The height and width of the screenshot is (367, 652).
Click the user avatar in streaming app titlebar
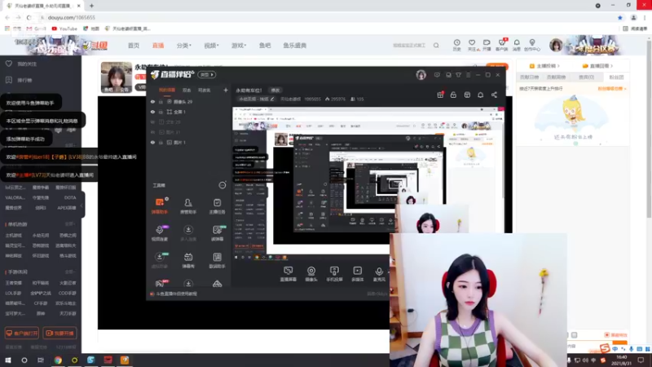[x=421, y=75]
